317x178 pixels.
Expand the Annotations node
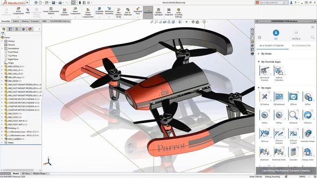2,48
